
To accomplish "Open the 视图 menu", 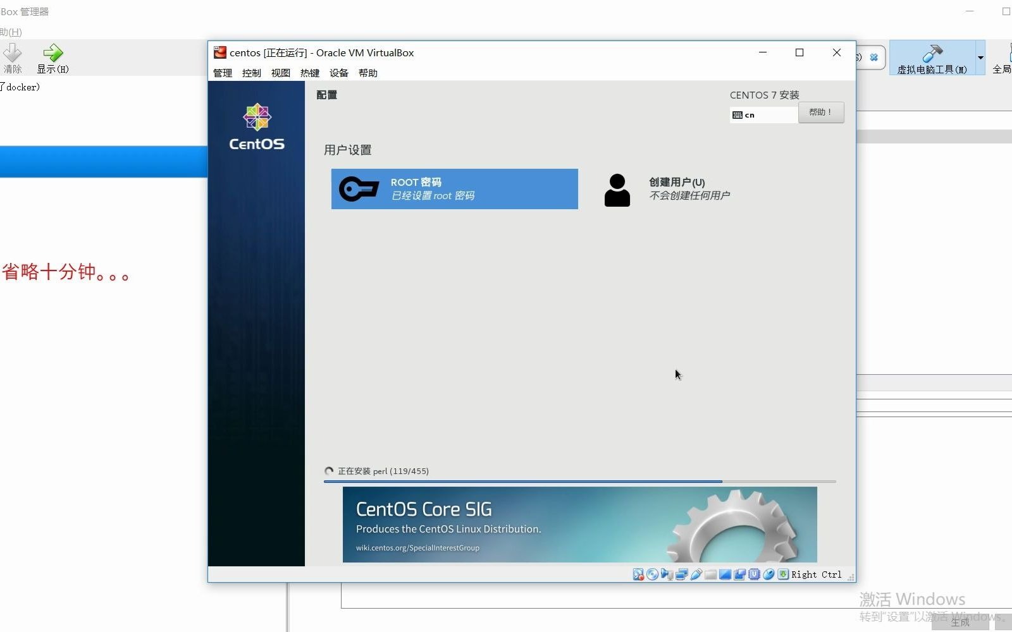I will pyautogui.click(x=280, y=73).
